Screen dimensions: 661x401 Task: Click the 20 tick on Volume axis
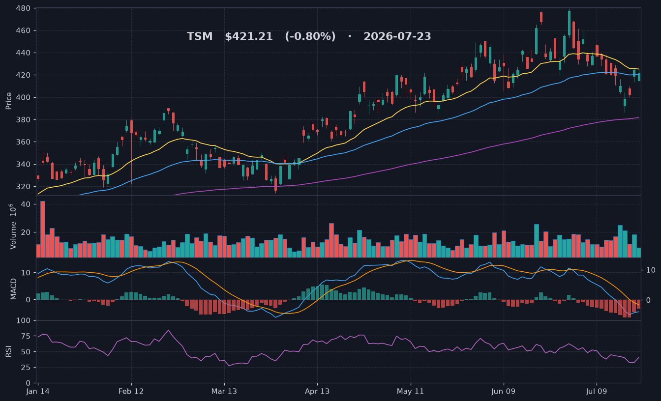coord(26,232)
